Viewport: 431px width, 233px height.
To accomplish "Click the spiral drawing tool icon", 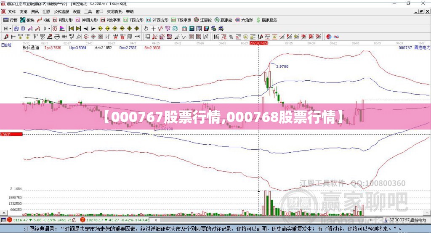I will coord(43,37).
